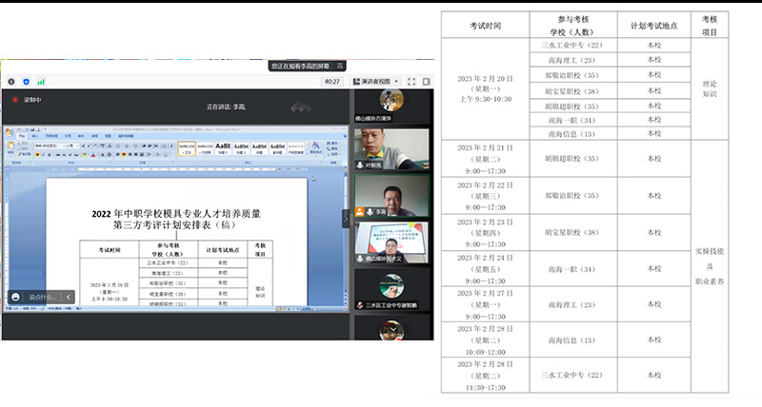762x407 pixels.
Task: Open the blue security shield icon
Action: [x=26, y=82]
